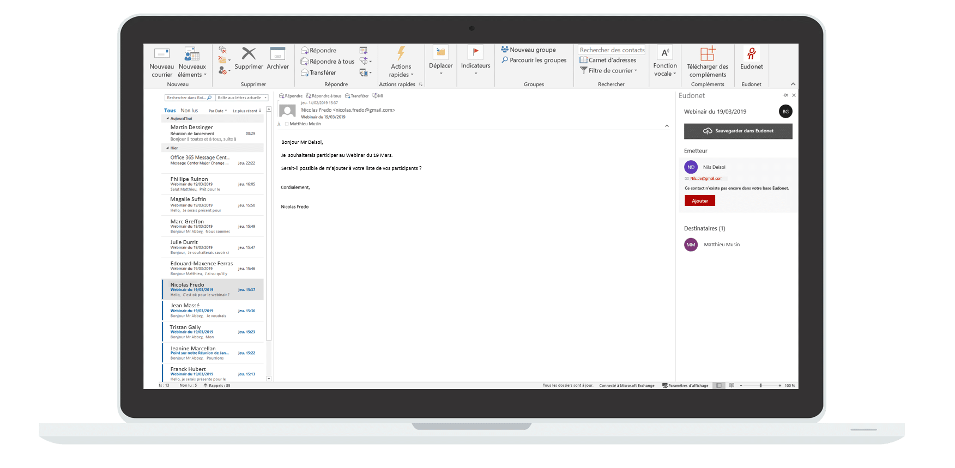Open the Par Date sort dropdown

[x=217, y=111]
